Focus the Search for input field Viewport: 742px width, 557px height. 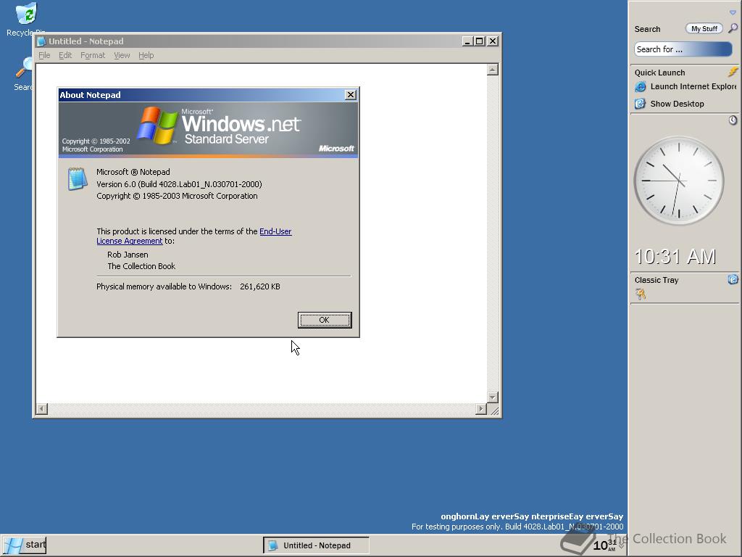tap(683, 49)
